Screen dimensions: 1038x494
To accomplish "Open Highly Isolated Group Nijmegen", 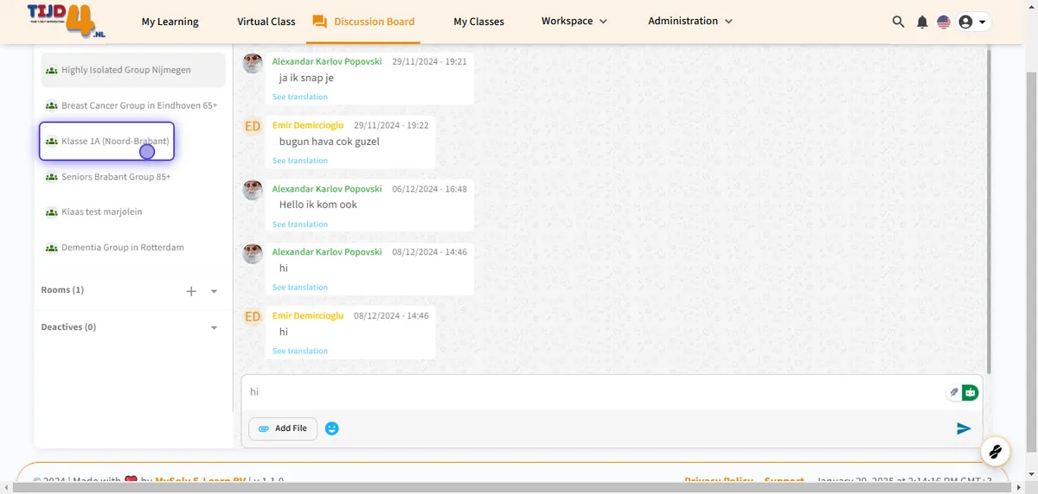I will 133,70.
